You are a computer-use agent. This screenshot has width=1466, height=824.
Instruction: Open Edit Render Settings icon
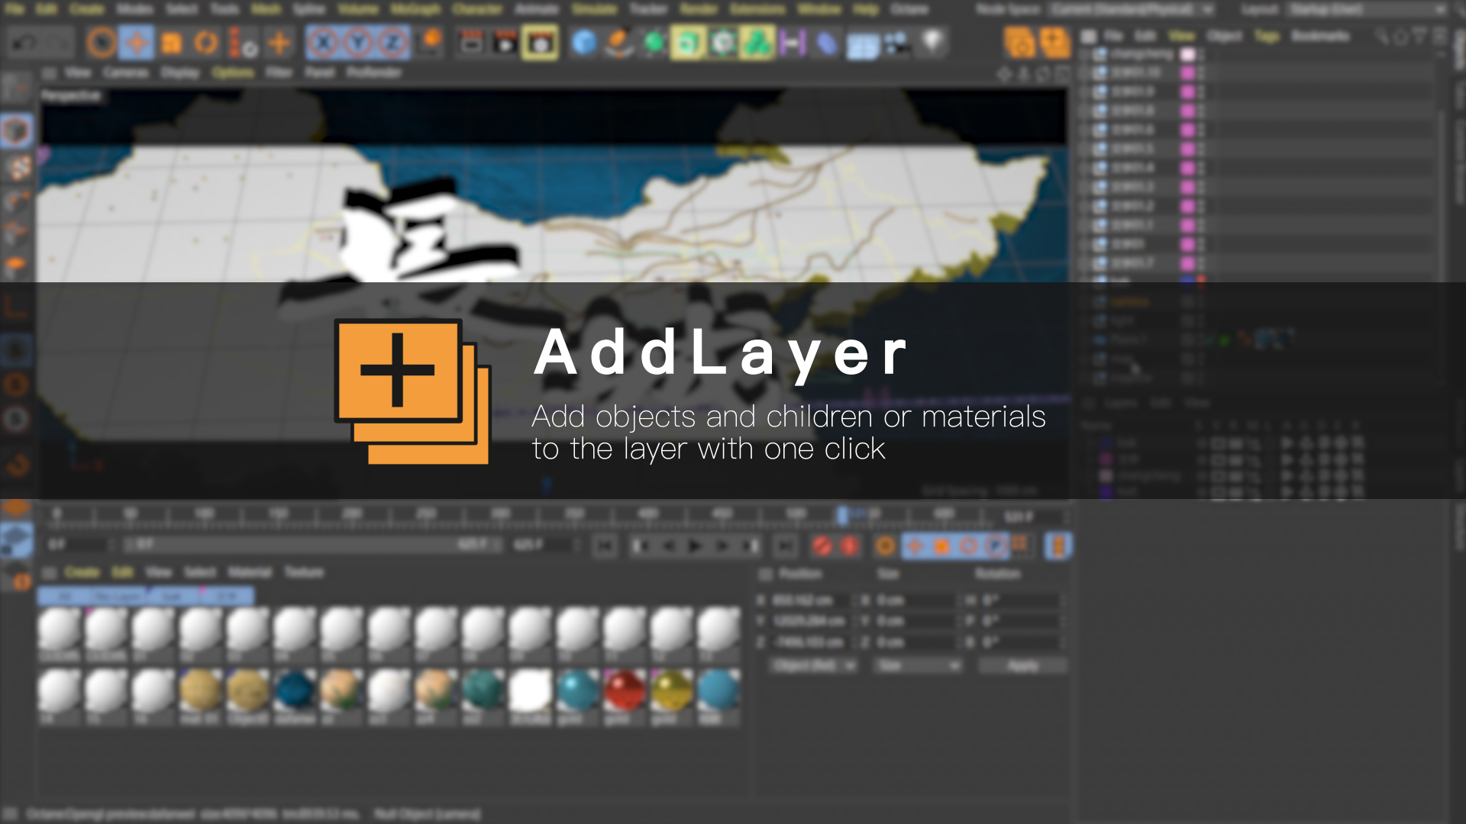[x=540, y=43]
